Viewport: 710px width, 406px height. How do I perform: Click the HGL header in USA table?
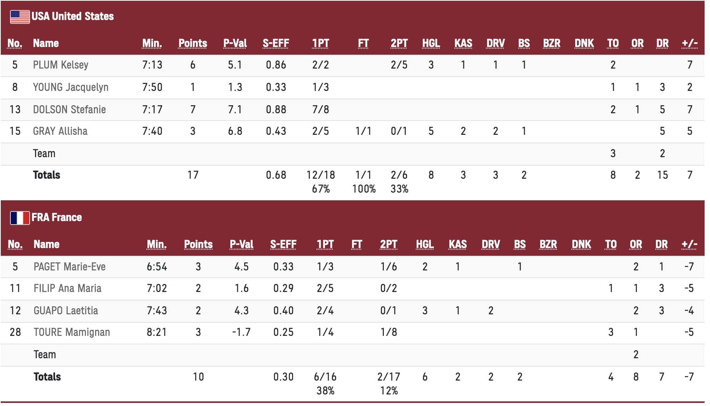click(x=431, y=44)
